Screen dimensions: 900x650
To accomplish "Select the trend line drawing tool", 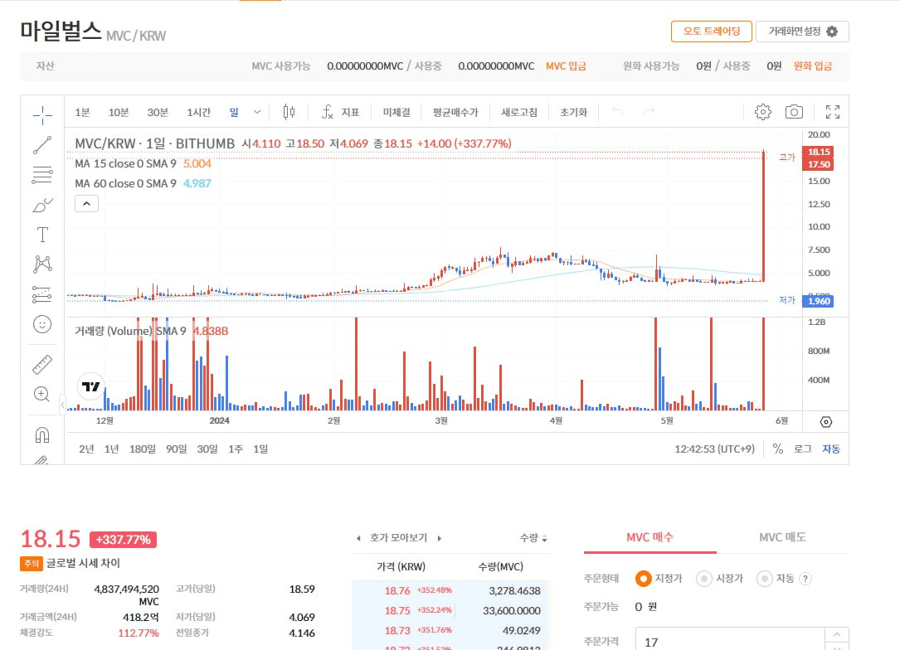I will (x=42, y=145).
